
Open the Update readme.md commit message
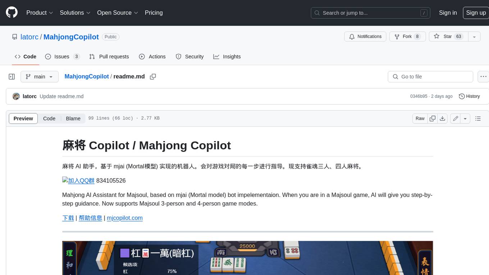point(61,96)
